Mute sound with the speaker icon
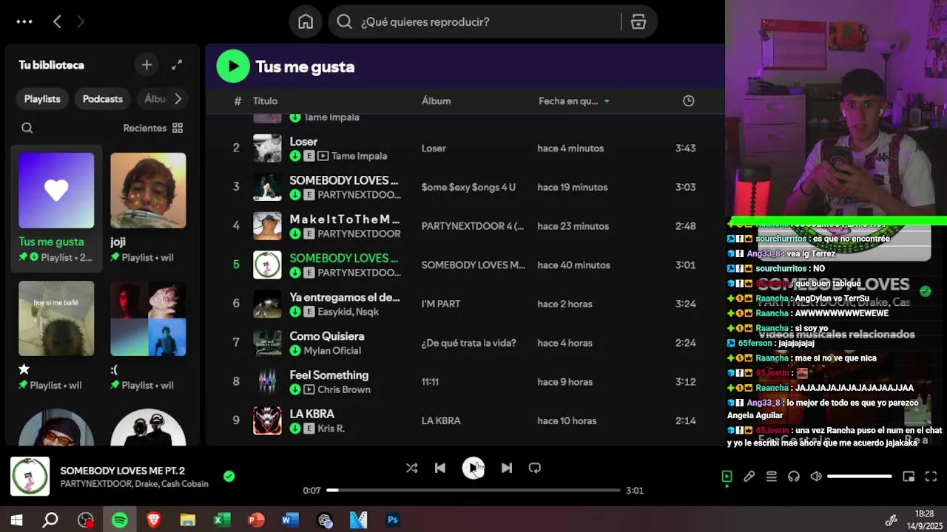 pos(816,477)
